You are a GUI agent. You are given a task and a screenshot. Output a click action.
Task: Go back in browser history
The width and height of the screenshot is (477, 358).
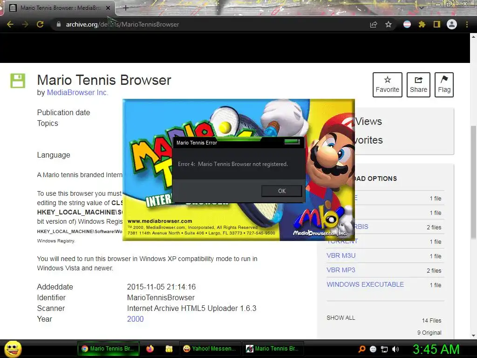pos(10,24)
